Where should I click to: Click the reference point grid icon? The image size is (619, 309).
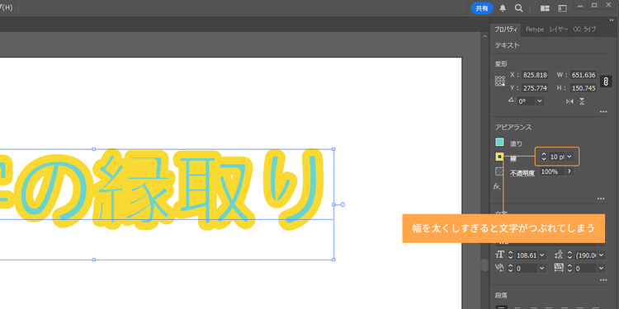tap(500, 82)
